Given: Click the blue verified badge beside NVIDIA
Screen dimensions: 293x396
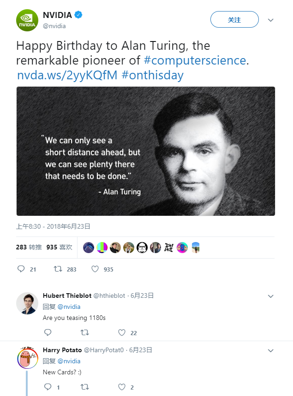Looking at the screenshot, I should click(x=79, y=15).
